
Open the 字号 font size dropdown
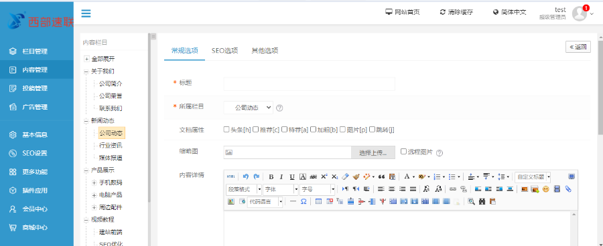(x=318, y=189)
